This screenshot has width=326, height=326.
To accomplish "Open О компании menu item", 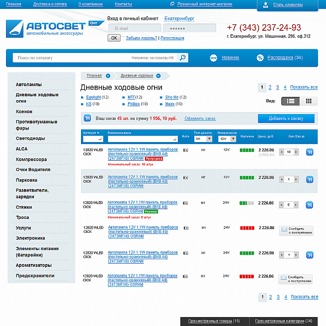I will [x=90, y=4].
